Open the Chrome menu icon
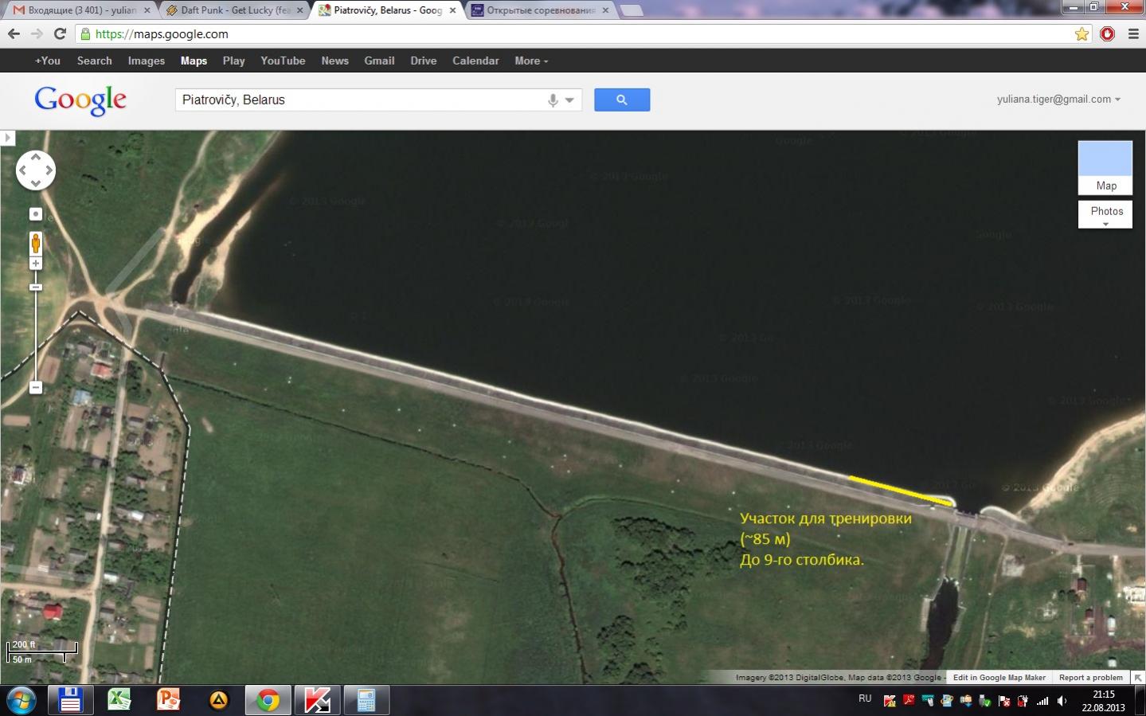The height and width of the screenshot is (716, 1146). [x=1133, y=34]
